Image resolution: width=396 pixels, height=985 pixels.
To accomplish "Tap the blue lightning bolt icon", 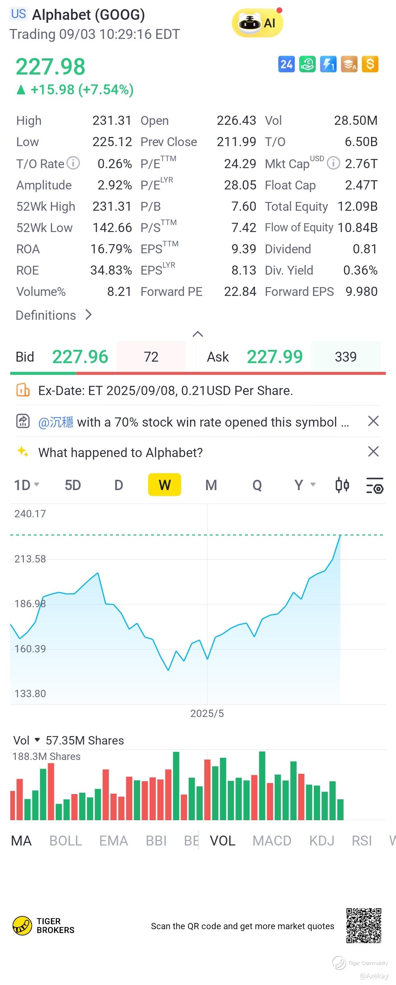I will pyautogui.click(x=328, y=64).
